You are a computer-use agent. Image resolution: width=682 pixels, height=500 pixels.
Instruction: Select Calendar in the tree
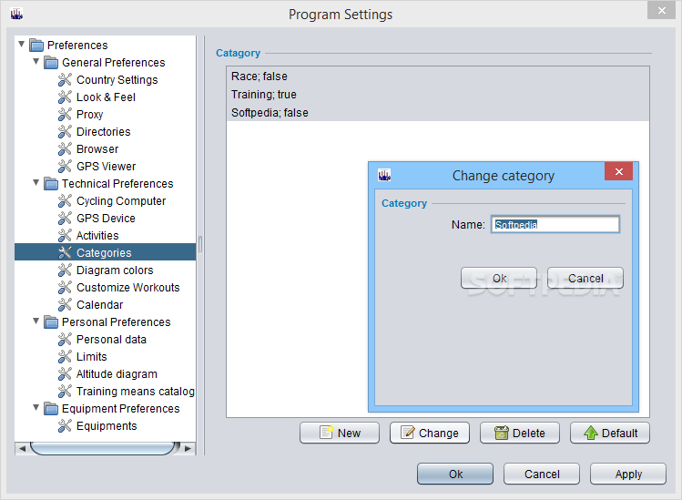tap(99, 305)
